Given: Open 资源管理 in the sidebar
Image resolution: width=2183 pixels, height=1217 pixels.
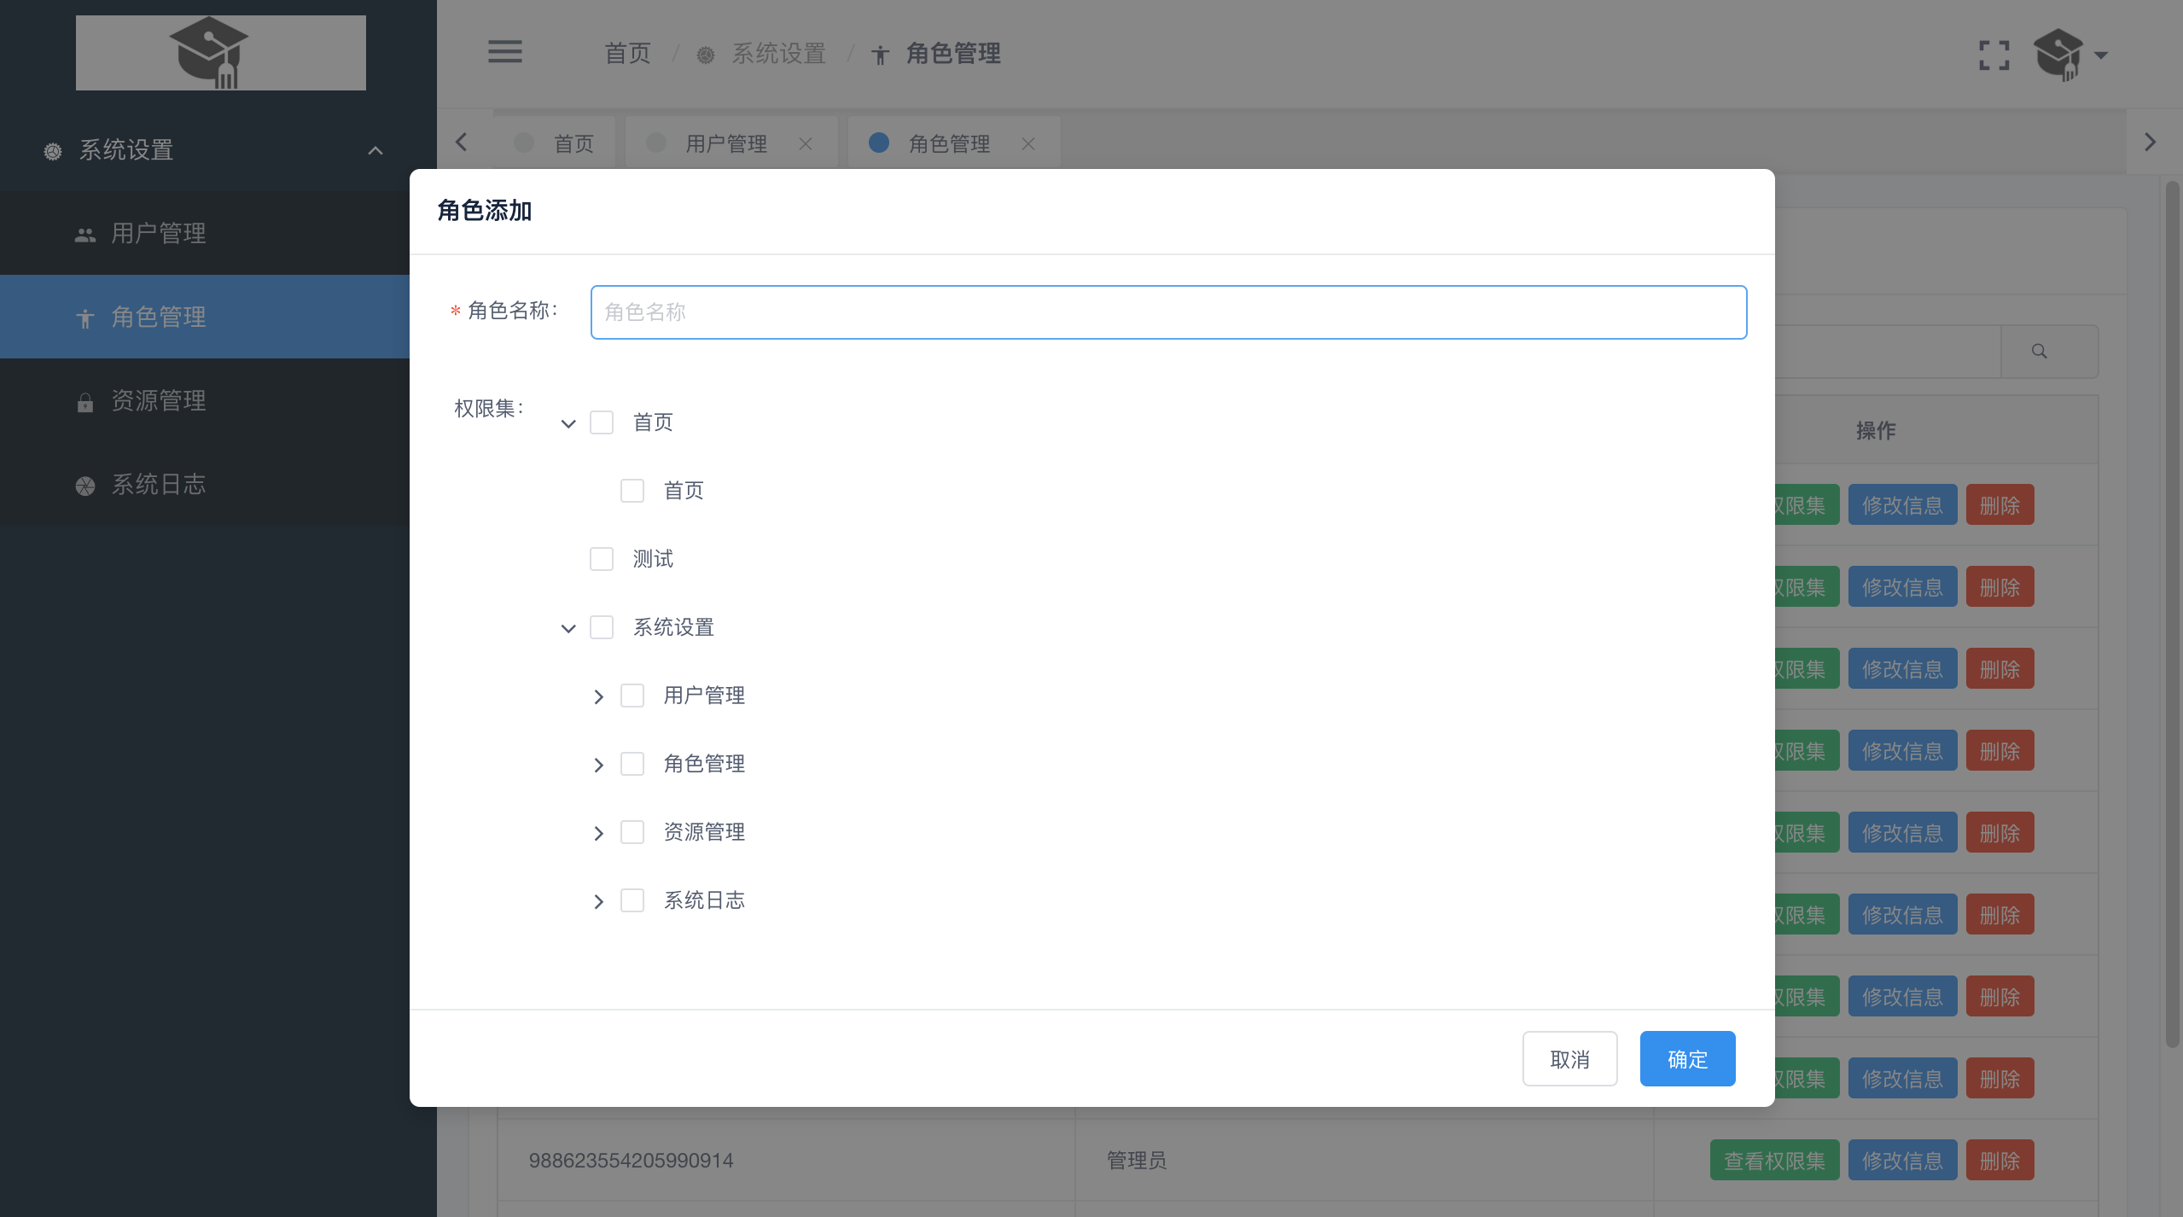Looking at the screenshot, I should (x=159, y=400).
